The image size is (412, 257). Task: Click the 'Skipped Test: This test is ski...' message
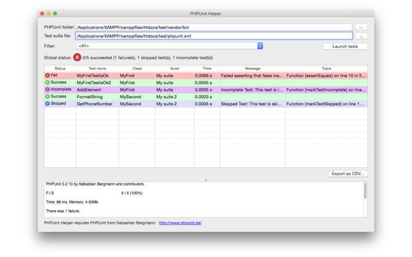251,104
